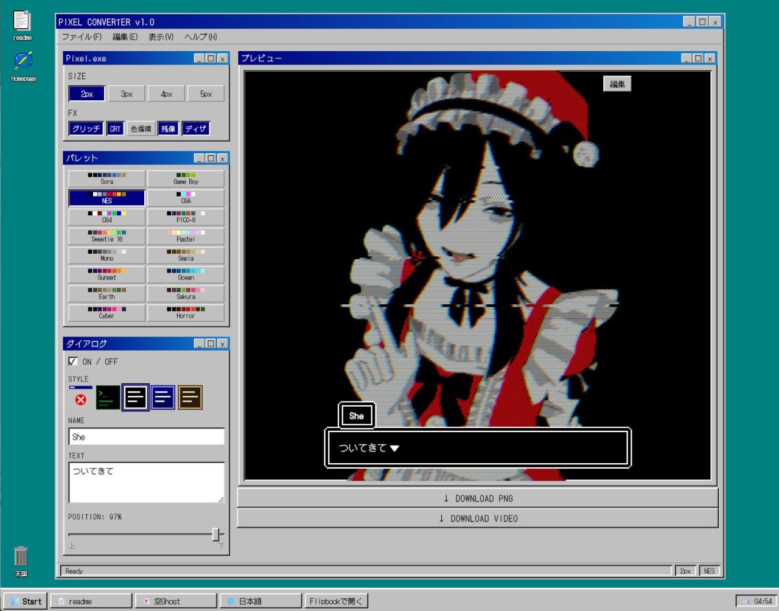Maximize the プレビュー window
Screen dimensions: 779x611
coord(698,58)
